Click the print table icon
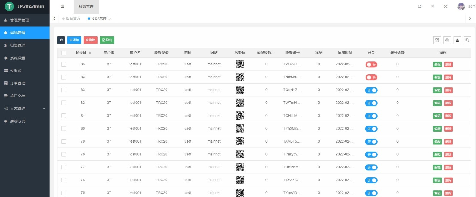This screenshot has width=476, height=197. click(x=447, y=40)
